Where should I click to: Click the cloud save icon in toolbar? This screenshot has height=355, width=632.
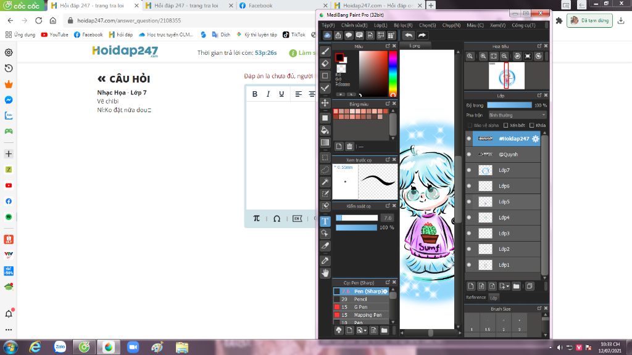click(327, 35)
